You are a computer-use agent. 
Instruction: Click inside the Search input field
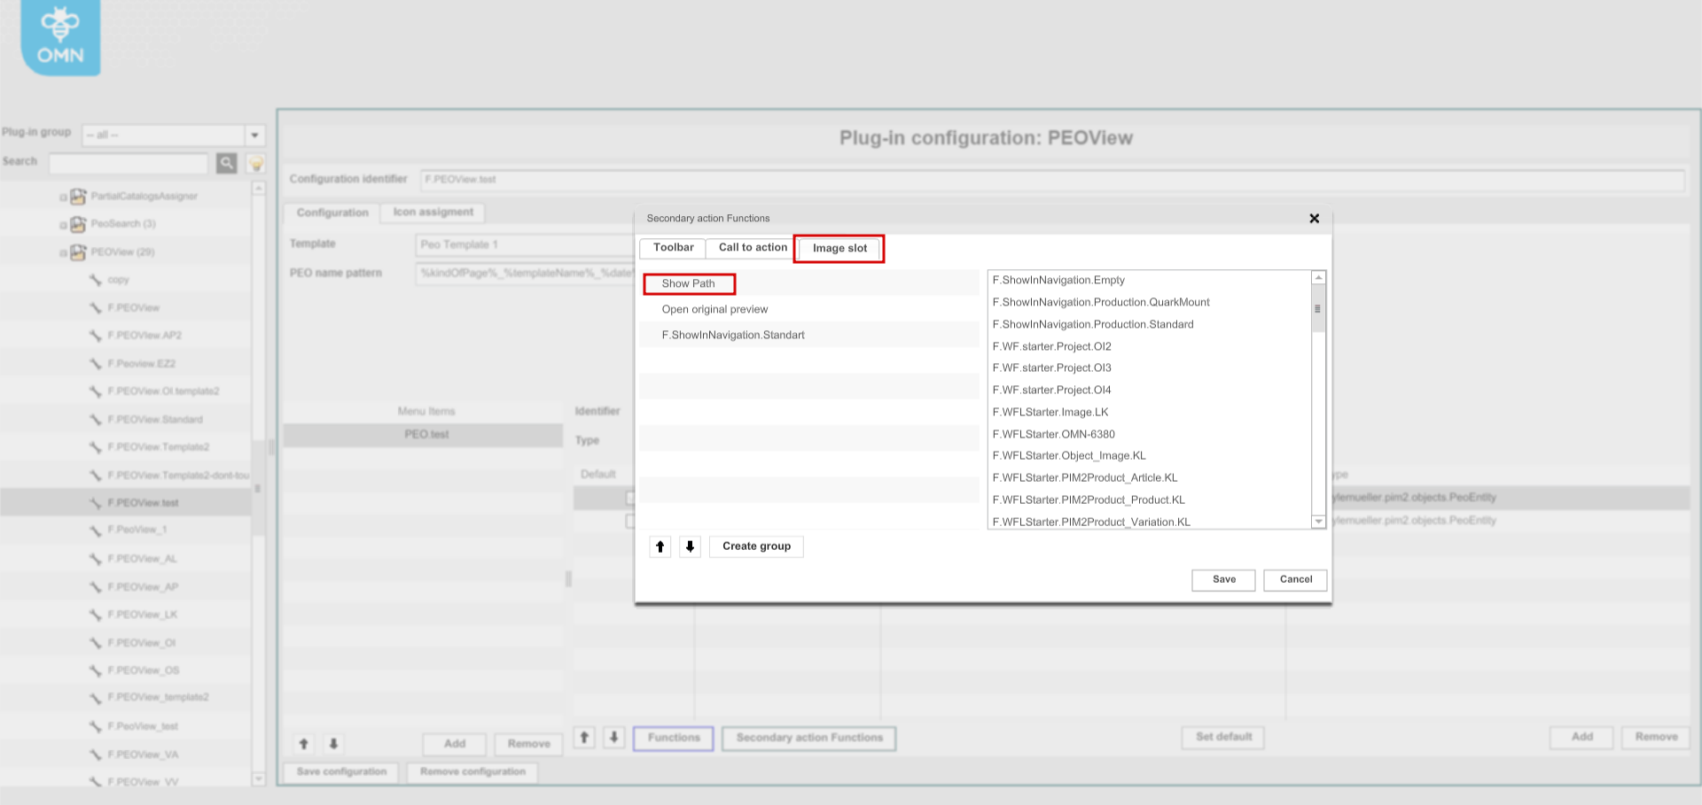coord(129,163)
